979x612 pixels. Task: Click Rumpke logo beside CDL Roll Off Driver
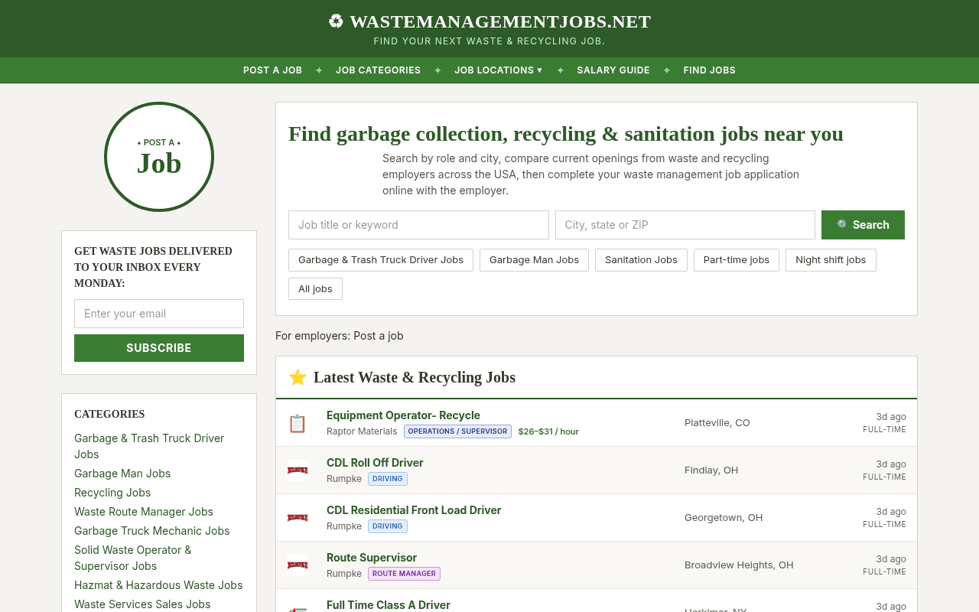point(298,470)
